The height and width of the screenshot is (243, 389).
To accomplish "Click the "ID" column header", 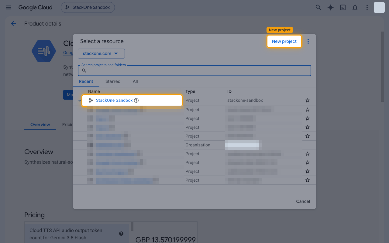I will pos(229,91).
